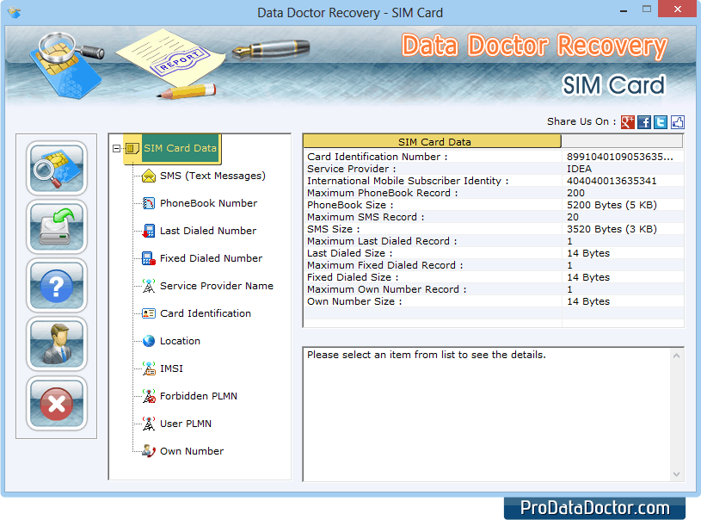
Task: Select Fixed Dialed Size row label
Action: coord(353,277)
